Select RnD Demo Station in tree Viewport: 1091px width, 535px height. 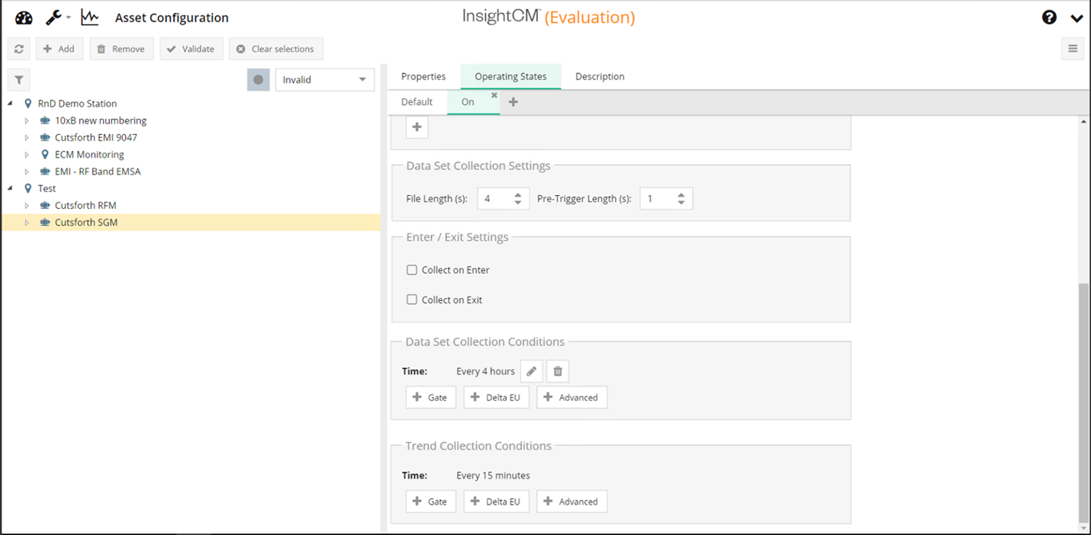pos(77,104)
